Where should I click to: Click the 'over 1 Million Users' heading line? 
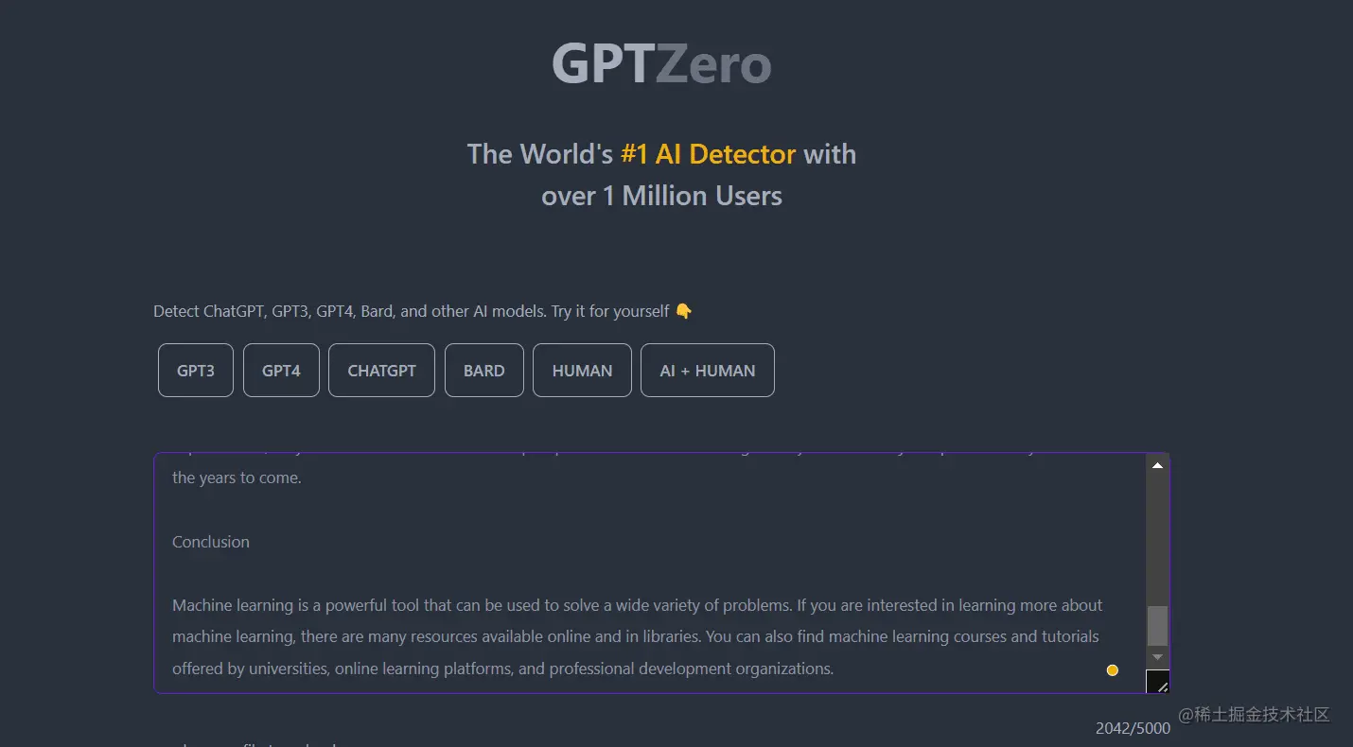(661, 196)
